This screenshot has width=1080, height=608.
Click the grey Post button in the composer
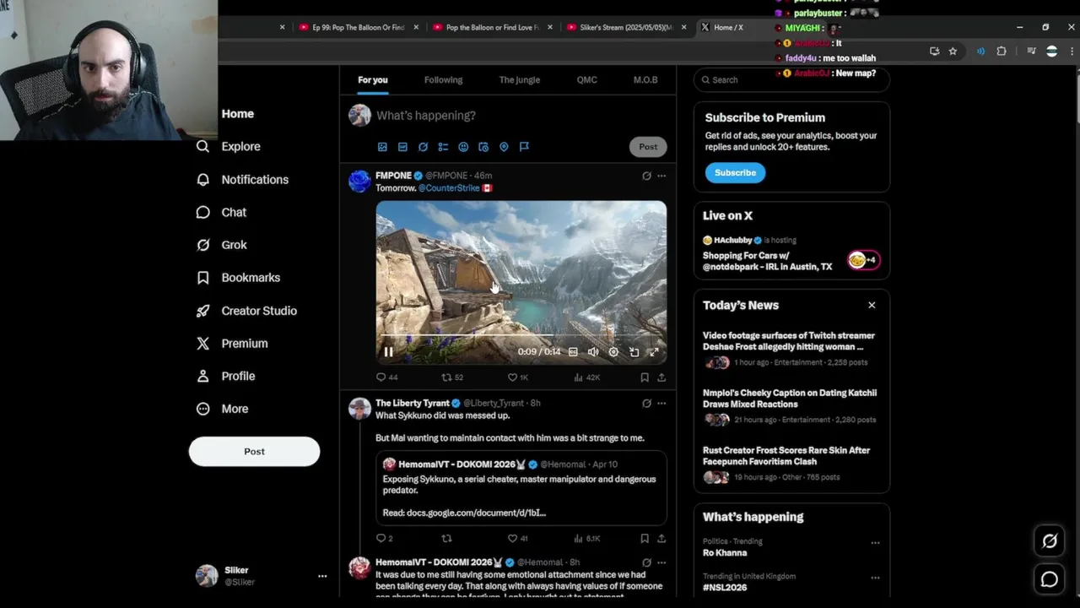pyautogui.click(x=648, y=147)
